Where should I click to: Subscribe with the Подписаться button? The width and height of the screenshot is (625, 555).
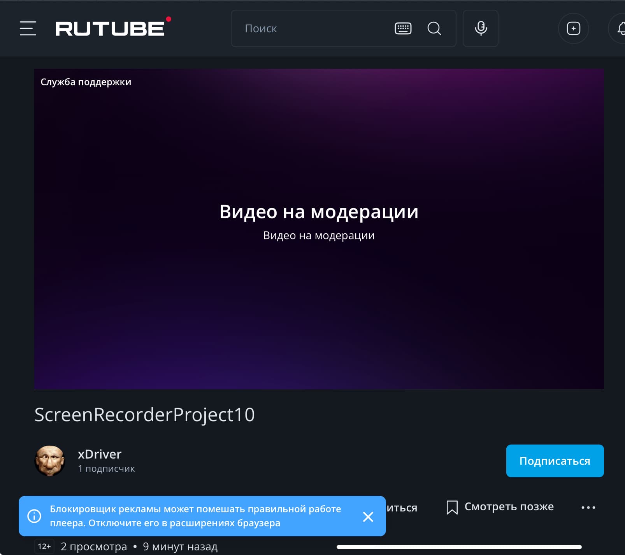click(x=555, y=460)
